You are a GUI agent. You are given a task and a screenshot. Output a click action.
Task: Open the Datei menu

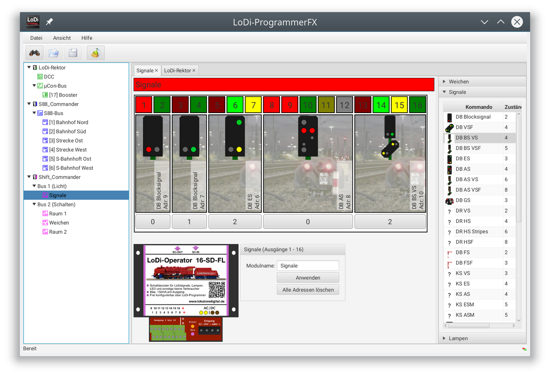coord(36,38)
